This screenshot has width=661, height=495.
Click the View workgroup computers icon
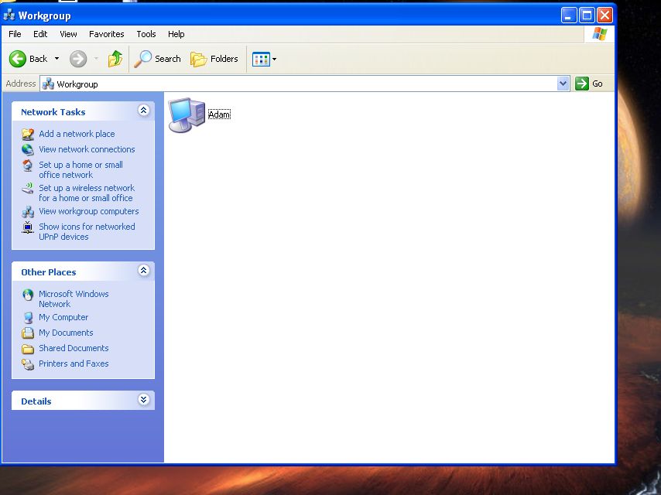28,211
